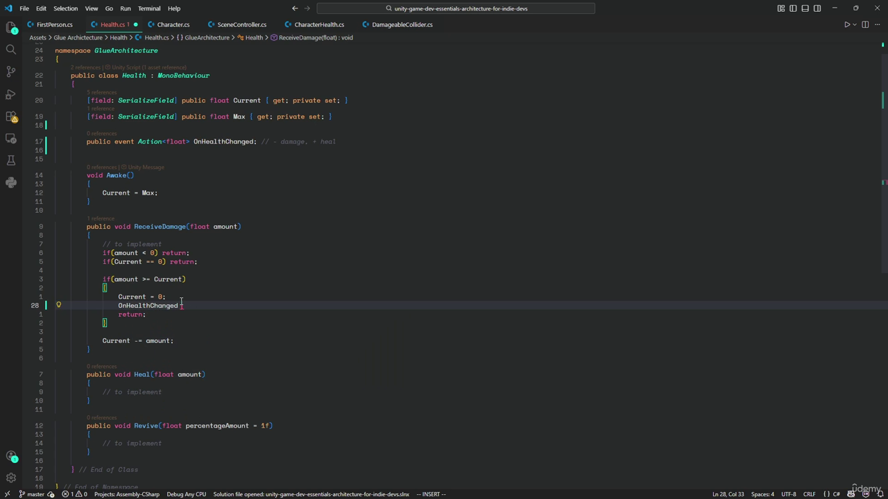Viewport: 888px width, 499px height.
Task: Click the master branch in status bar
Action: tap(32, 494)
